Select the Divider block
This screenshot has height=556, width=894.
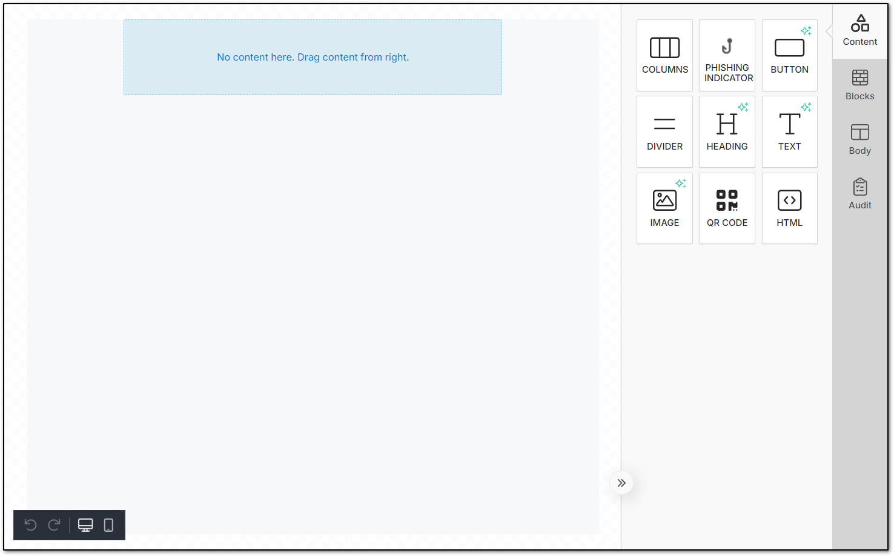tap(664, 131)
